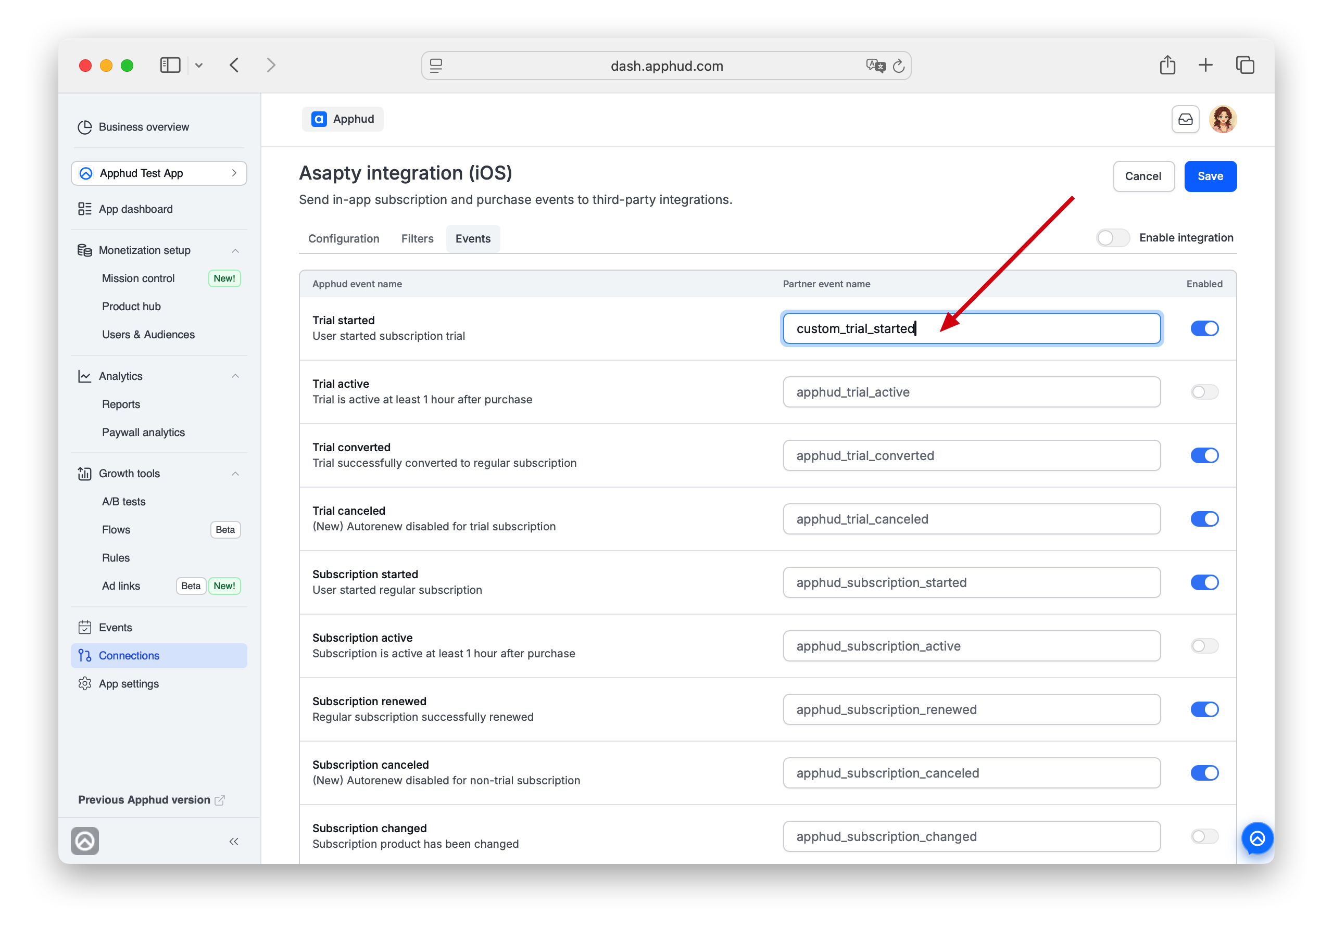
Task: Open A/B tests
Action: (123, 502)
